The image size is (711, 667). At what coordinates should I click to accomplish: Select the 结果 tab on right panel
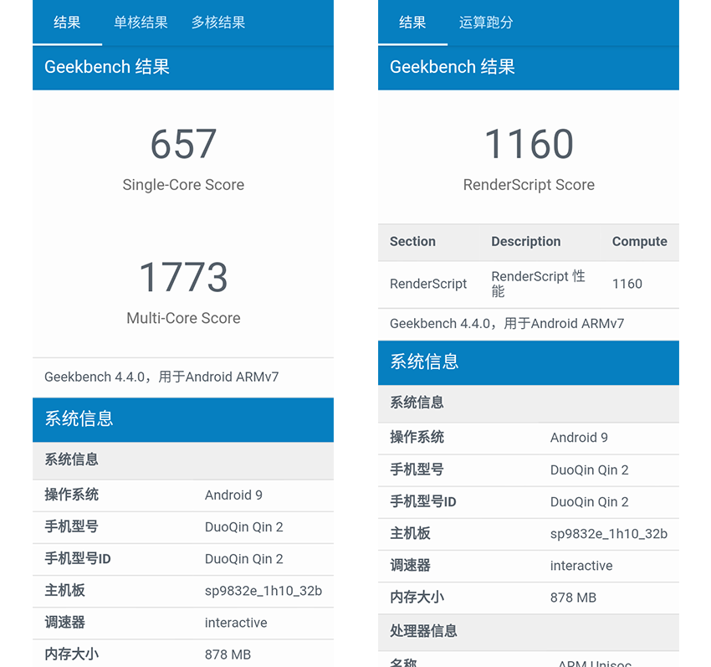[412, 23]
